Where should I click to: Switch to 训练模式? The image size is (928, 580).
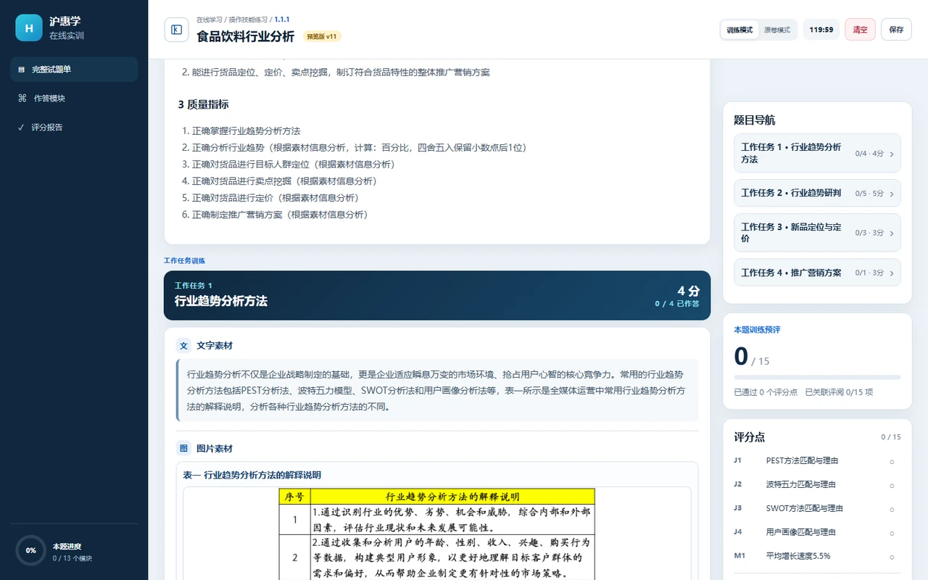740,30
